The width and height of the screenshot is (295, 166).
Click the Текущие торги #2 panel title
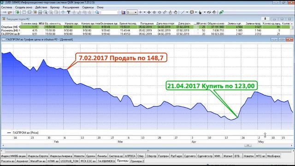pos(18,19)
